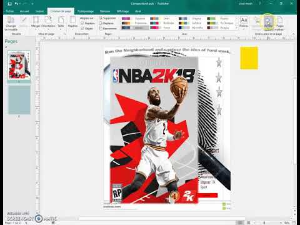Click Changer de modèle icon

tap(11, 23)
